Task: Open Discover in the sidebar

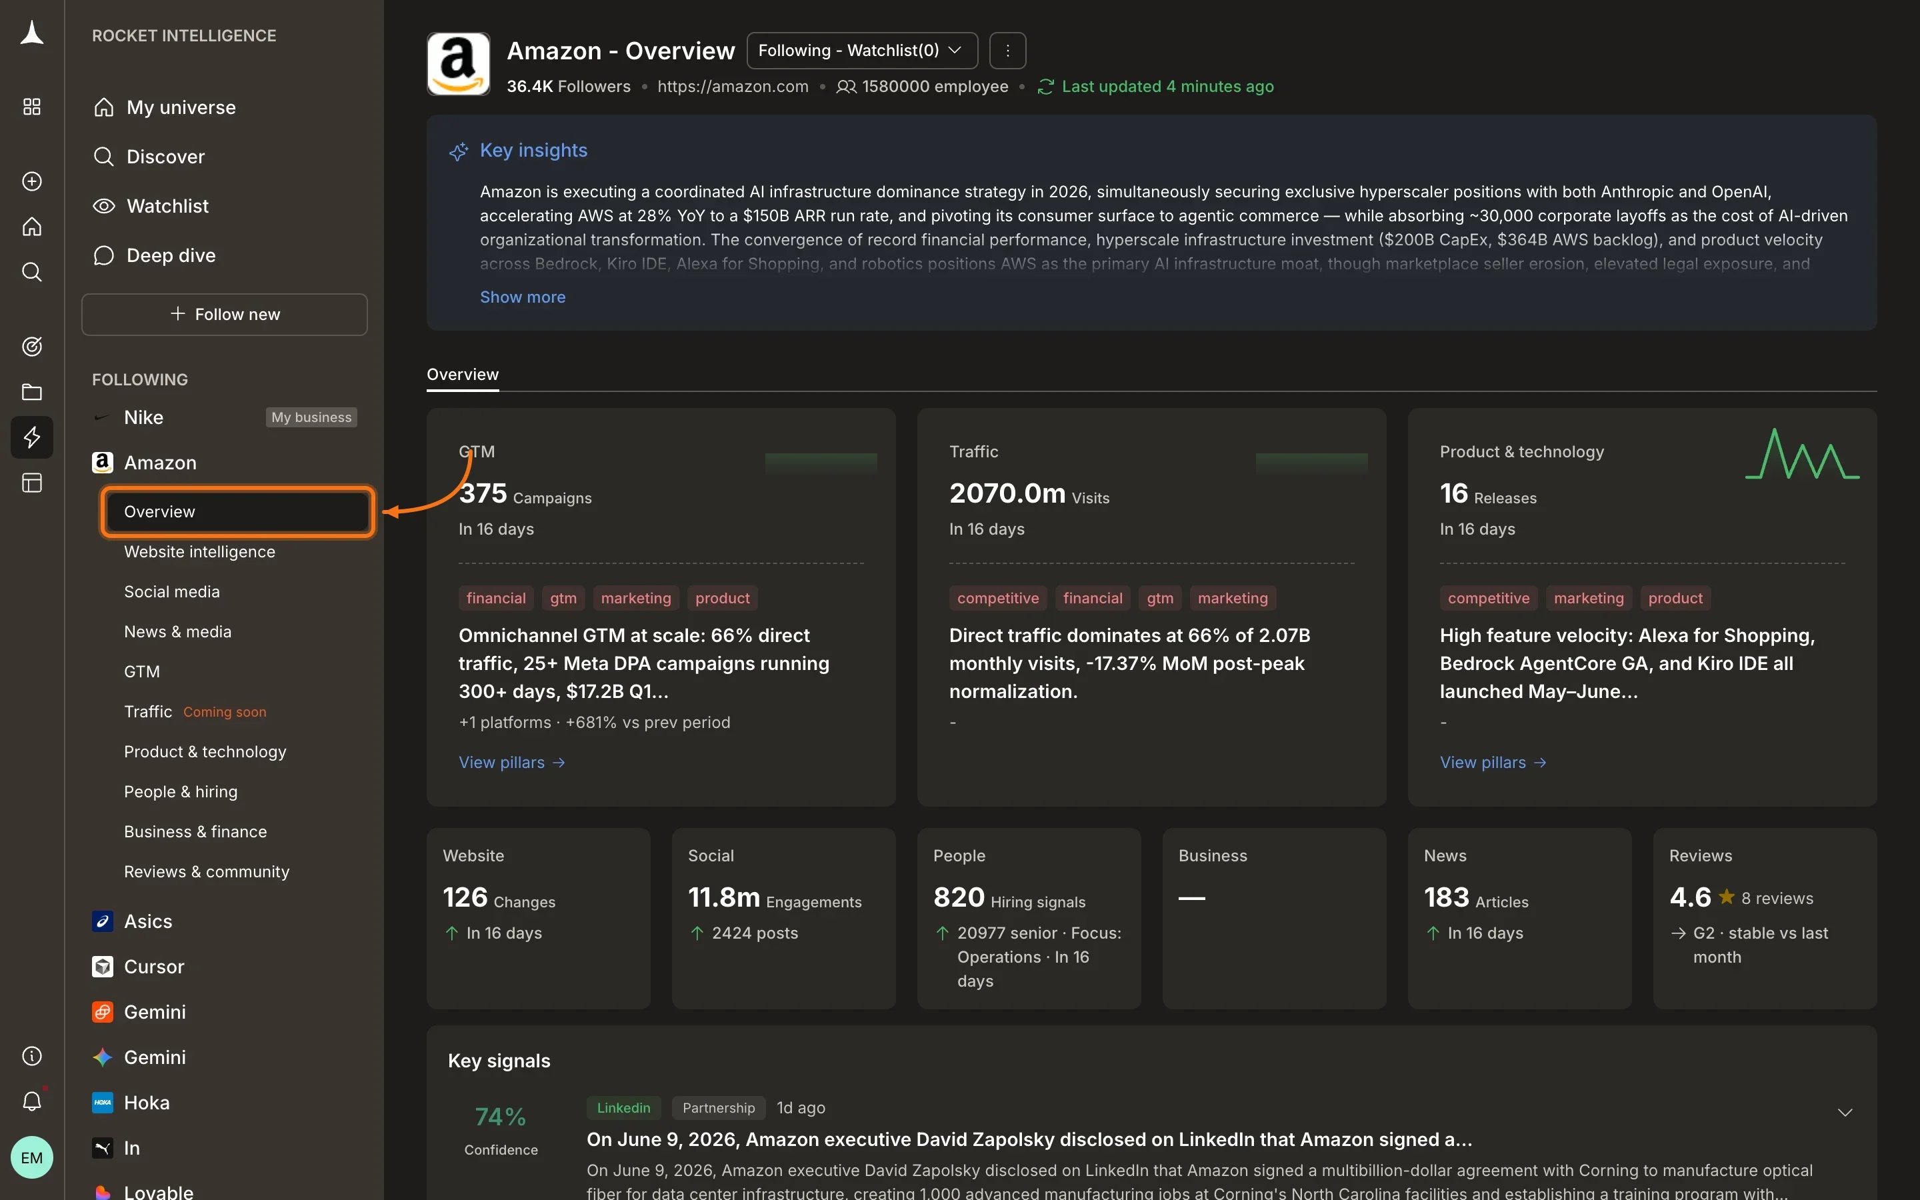Action: point(165,157)
